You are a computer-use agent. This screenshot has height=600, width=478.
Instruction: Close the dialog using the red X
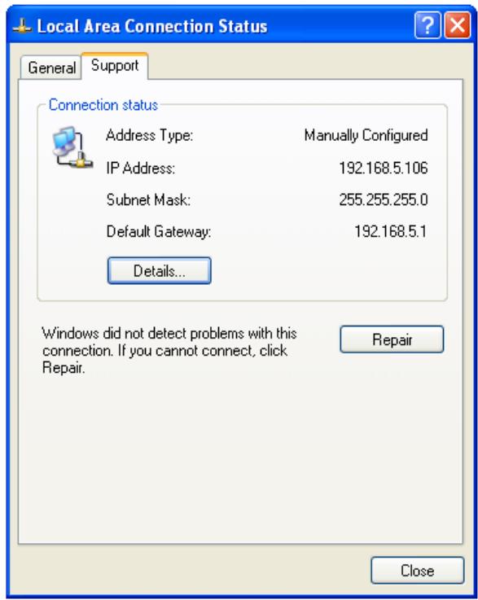pyautogui.click(x=458, y=25)
